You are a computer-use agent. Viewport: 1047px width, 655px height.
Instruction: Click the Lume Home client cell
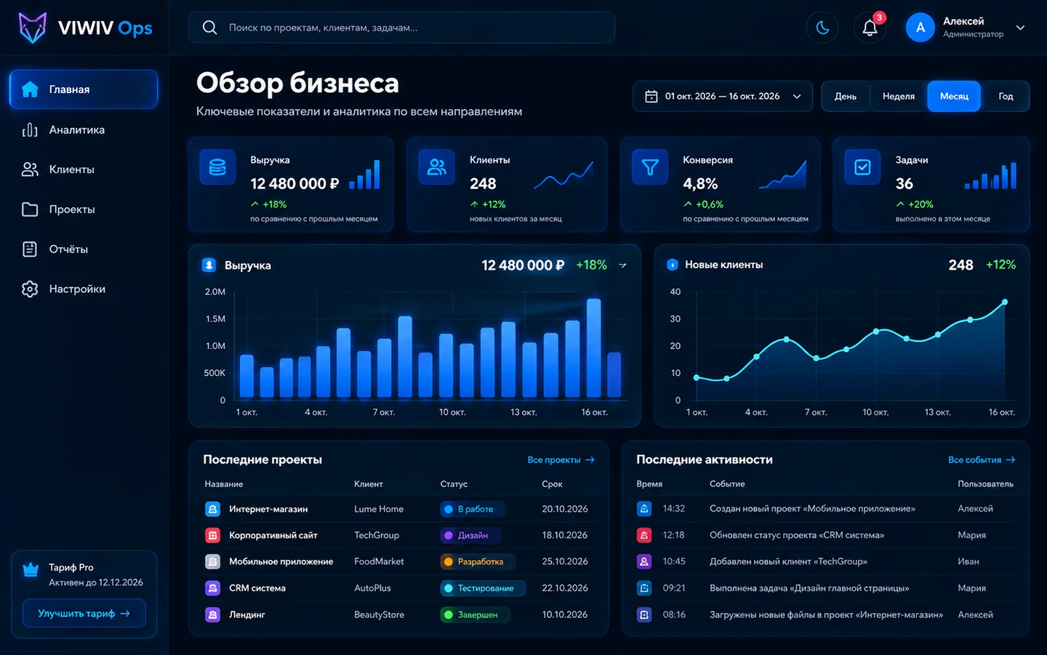(x=379, y=509)
